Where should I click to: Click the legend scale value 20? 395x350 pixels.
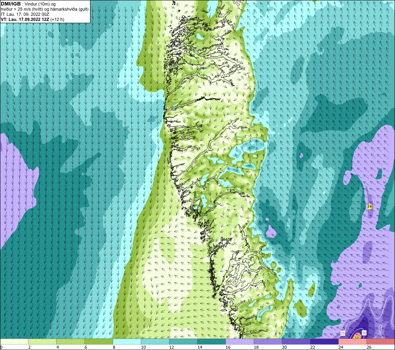coord(284,347)
